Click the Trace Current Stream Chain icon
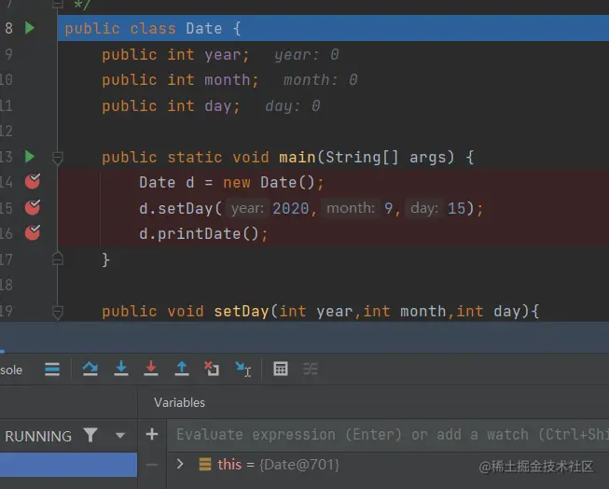609x489 pixels. (x=311, y=369)
